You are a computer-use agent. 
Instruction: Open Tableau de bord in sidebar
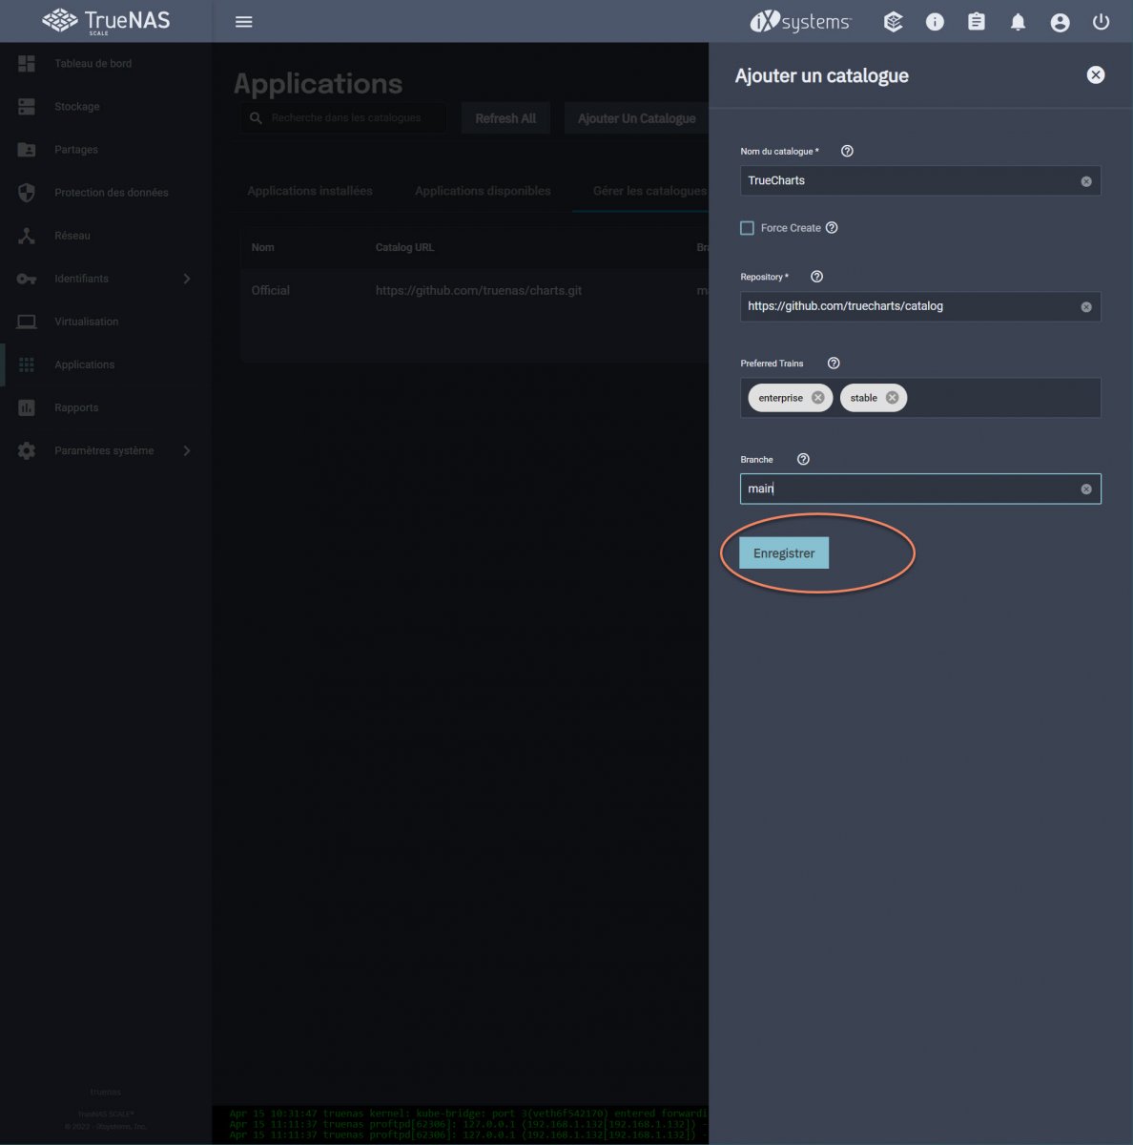pos(106,64)
